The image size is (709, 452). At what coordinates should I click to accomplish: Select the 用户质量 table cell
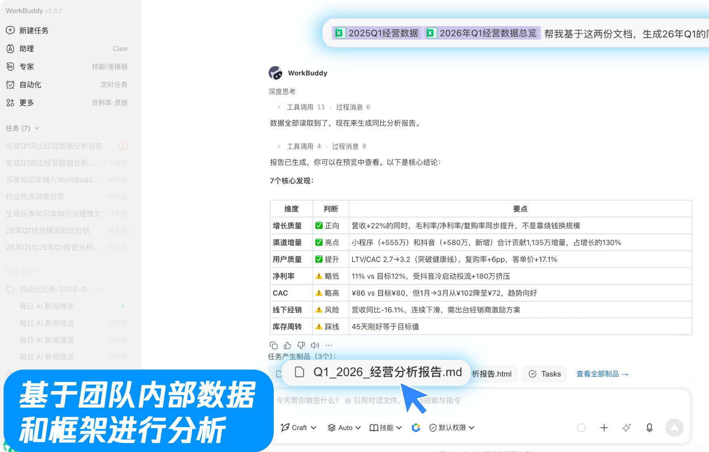[291, 259]
